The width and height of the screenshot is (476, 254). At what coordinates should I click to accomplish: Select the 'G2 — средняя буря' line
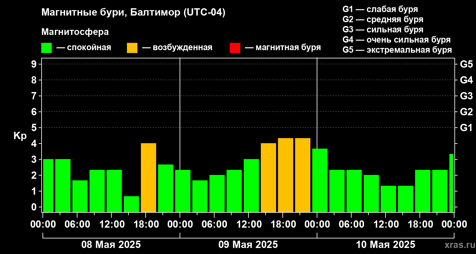tap(383, 19)
